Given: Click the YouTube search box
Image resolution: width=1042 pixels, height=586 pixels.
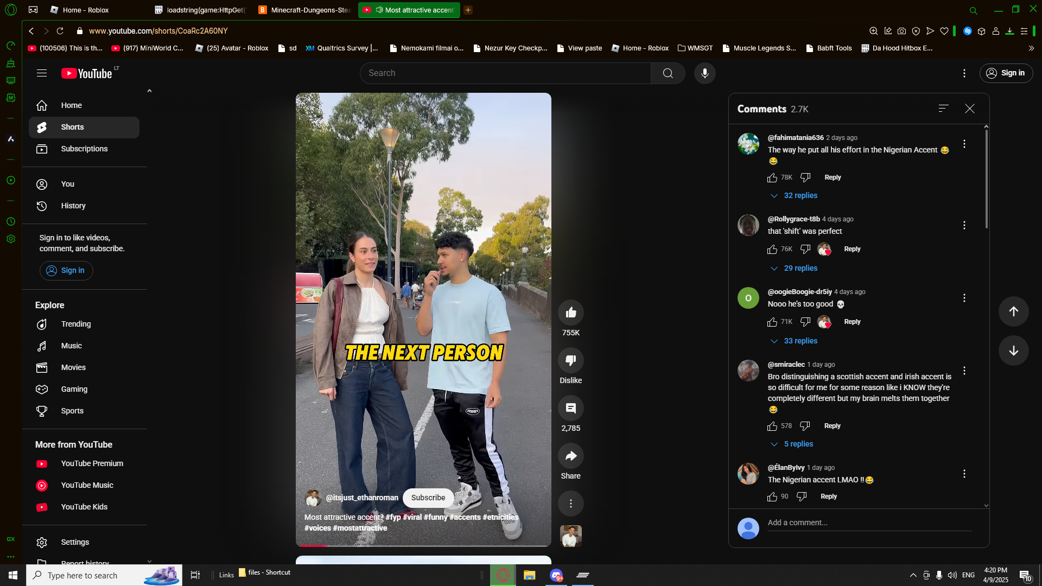Looking at the screenshot, I should pos(505,73).
